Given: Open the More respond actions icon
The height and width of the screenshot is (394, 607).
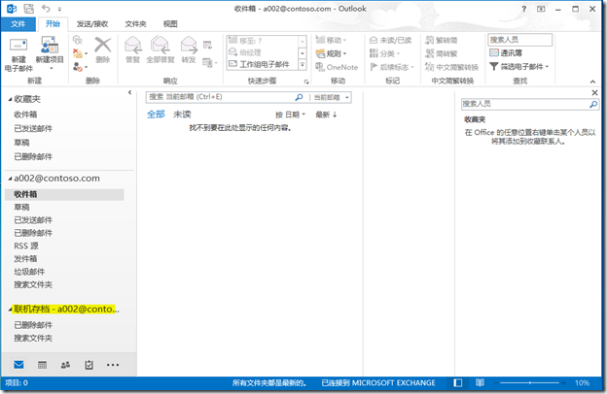Looking at the screenshot, I should [210, 62].
